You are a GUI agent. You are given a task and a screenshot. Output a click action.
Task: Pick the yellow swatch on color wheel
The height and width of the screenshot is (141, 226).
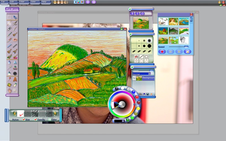pyautogui.click(x=138, y=108)
